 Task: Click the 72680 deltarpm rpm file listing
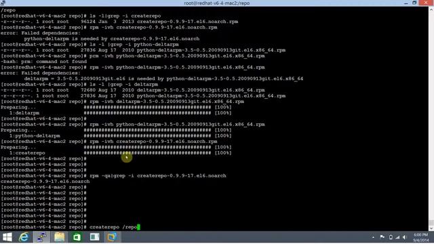pyautogui.click(x=133, y=90)
